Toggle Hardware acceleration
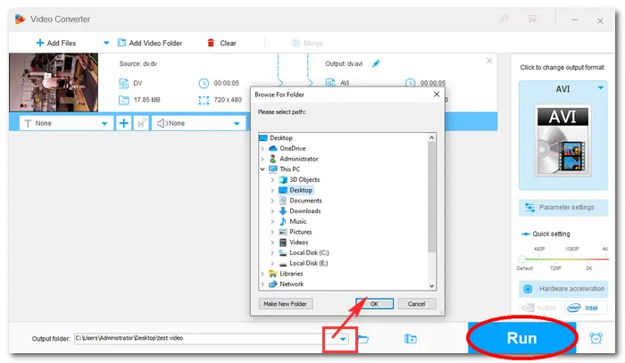This screenshot has height=363, width=625. click(562, 289)
